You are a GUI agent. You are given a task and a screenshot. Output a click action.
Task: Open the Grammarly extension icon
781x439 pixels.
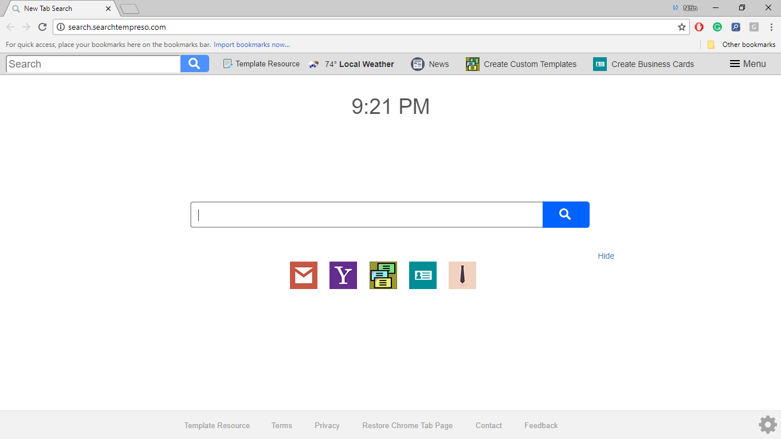click(x=717, y=27)
